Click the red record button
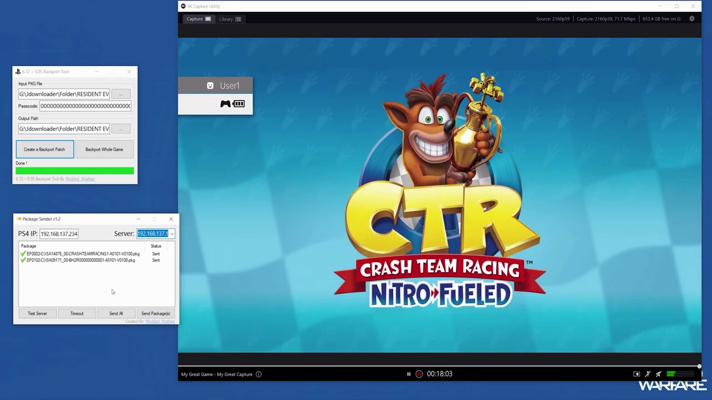Image resolution: width=712 pixels, height=400 pixels. pyautogui.click(x=419, y=374)
